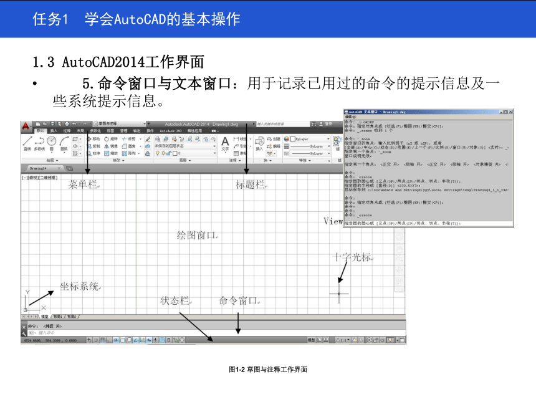Open the workspace dropdown 草图与注释
This screenshot has height=402, width=536.
click(x=120, y=124)
